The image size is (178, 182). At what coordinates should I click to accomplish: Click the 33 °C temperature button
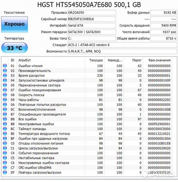[14, 48]
